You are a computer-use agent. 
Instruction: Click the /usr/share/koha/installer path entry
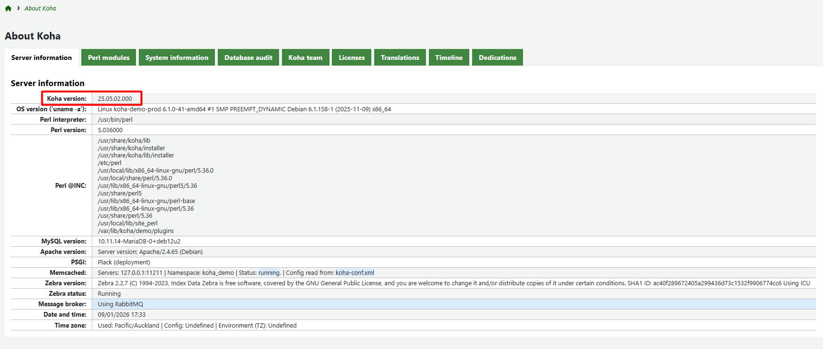coord(132,148)
